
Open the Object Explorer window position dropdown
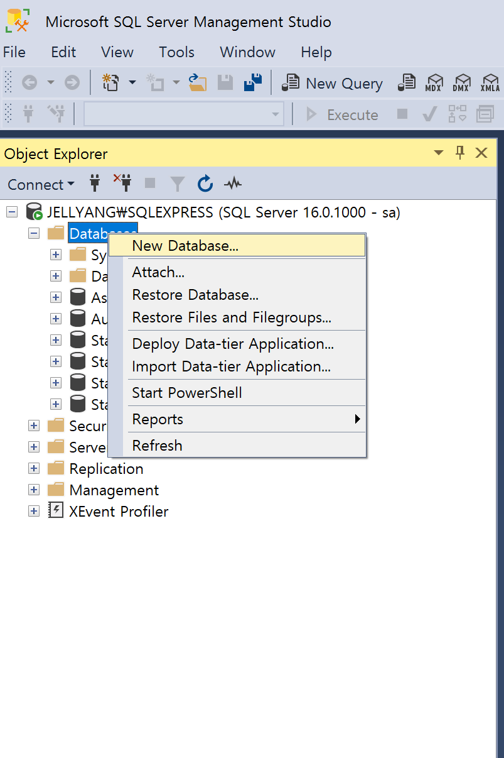point(439,153)
